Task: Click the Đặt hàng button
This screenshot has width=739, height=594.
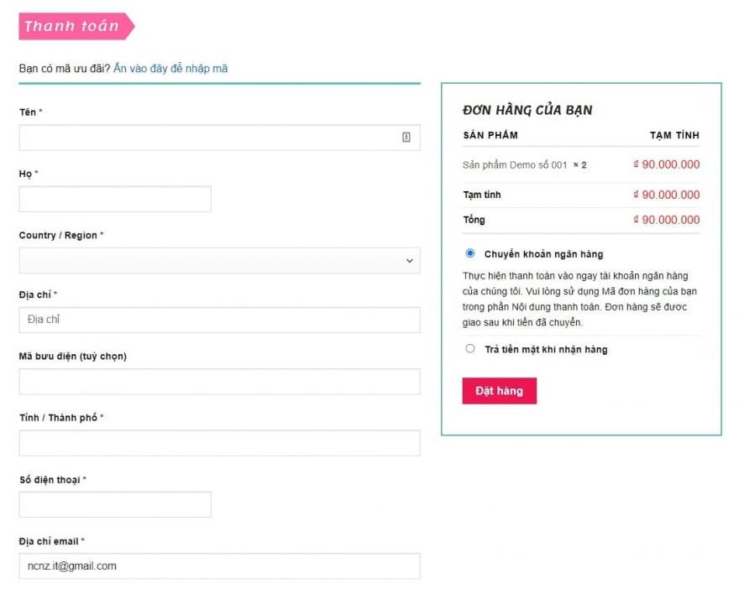Action: pyautogui.click(x=499, y=391)
